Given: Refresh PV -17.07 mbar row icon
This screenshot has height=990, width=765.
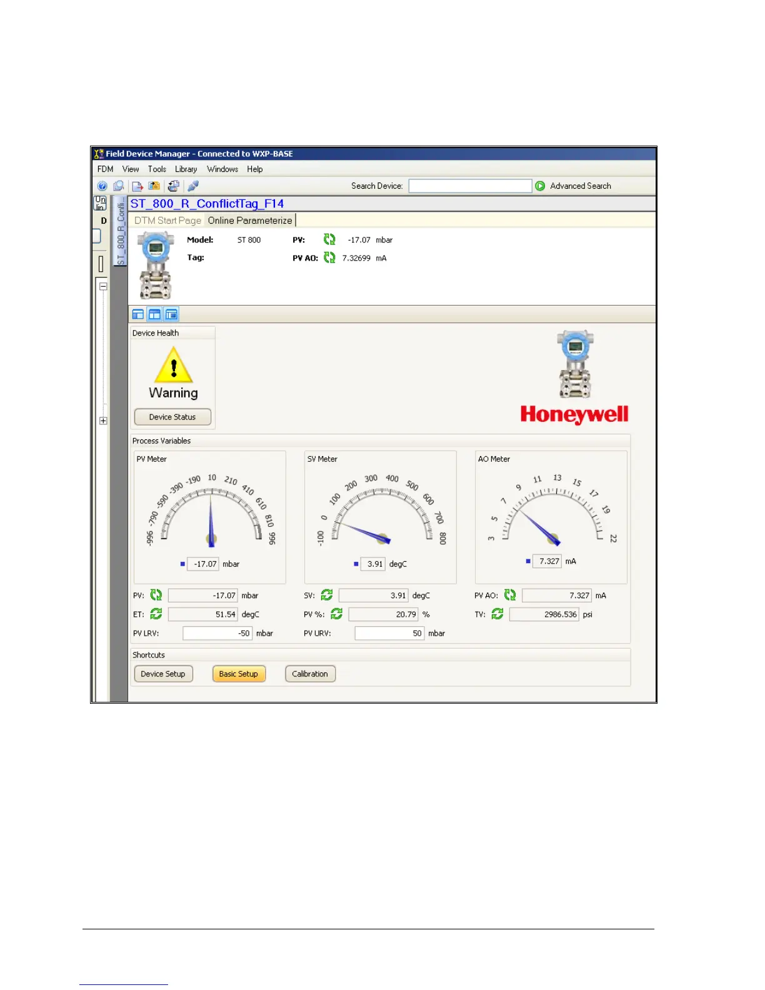Looking at the screenshot, I should pos(156,596).
